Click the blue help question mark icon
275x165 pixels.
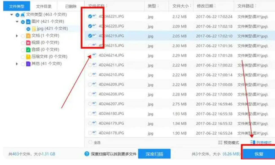(87, 154)
